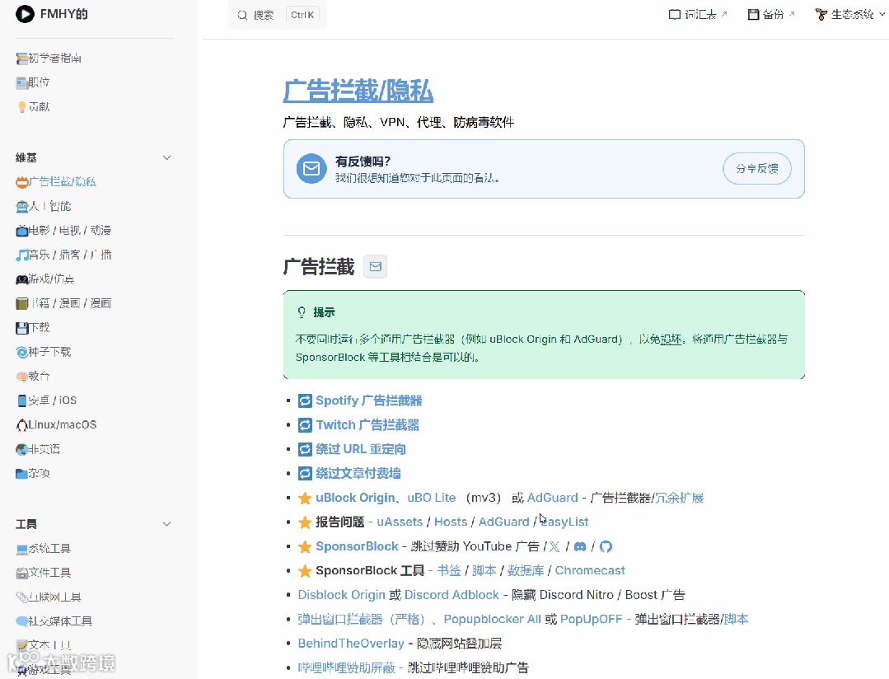This screenshot has width=889, height=679.
Task: Click the refresh icon before 绕过 URL 重定向
Action: click(x=305, y=449)
